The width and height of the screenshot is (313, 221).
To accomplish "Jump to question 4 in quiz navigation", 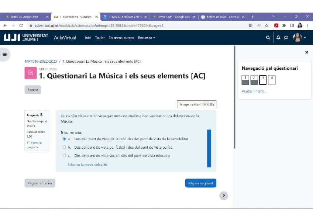I will 272,80.
